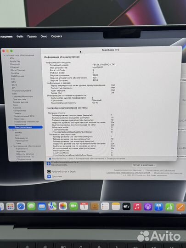
Task: Select Bluetooth in the sidebar
Action: point(15,64)
